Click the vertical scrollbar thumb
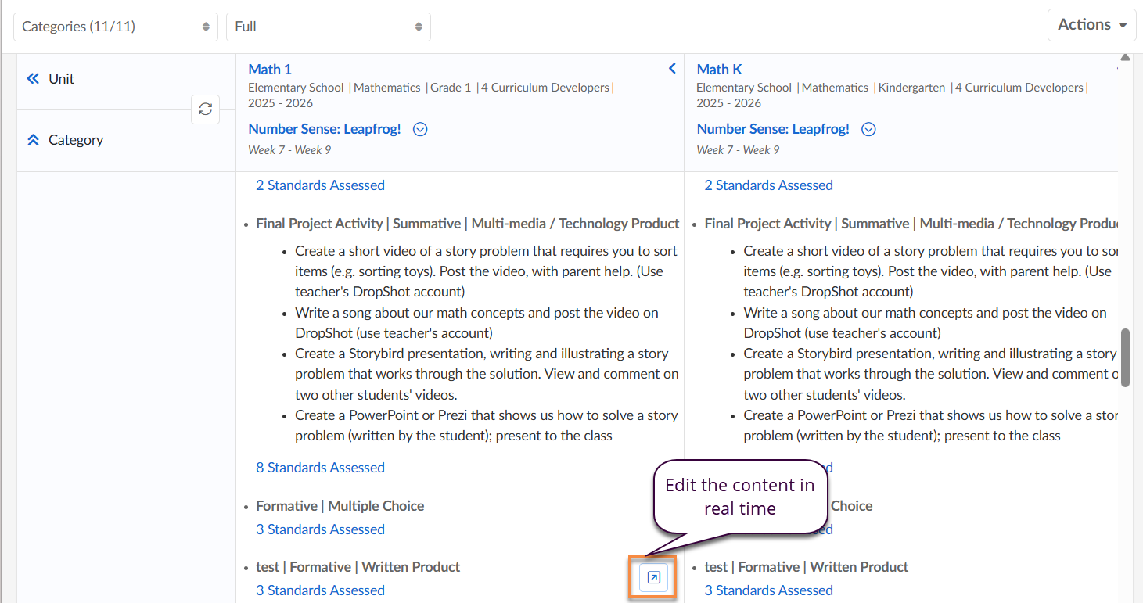This screenshot has width=1143, height=603. click(x=1125, y=357)
